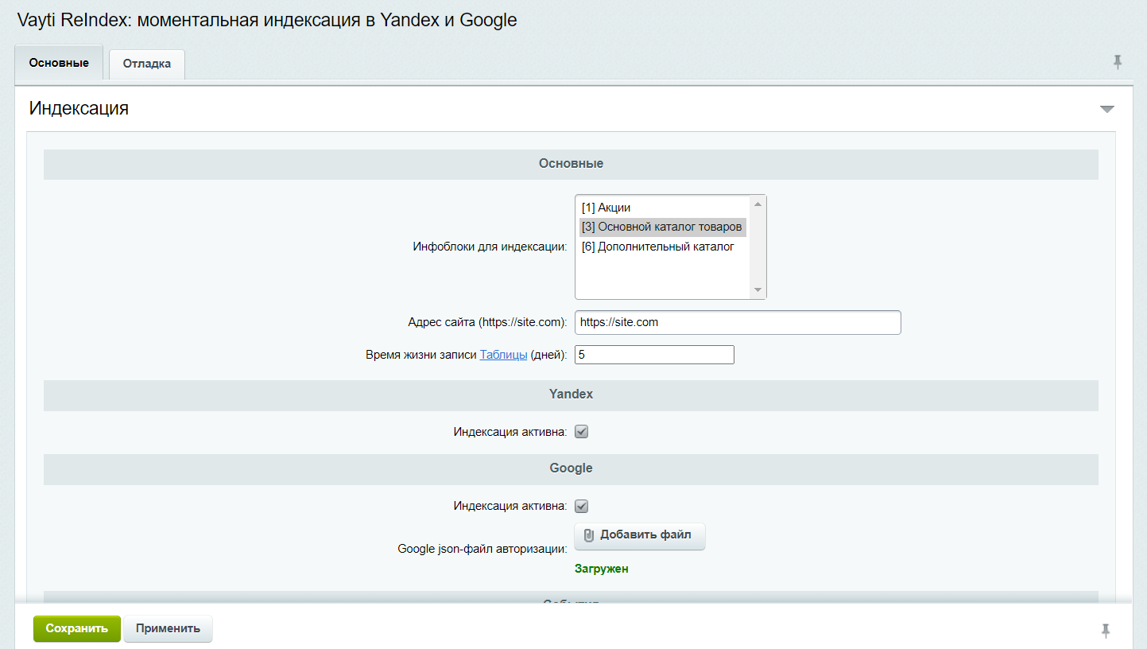Click the green Сохранить button
This screenshot has height=649, width=1147.
pos(76,628)
